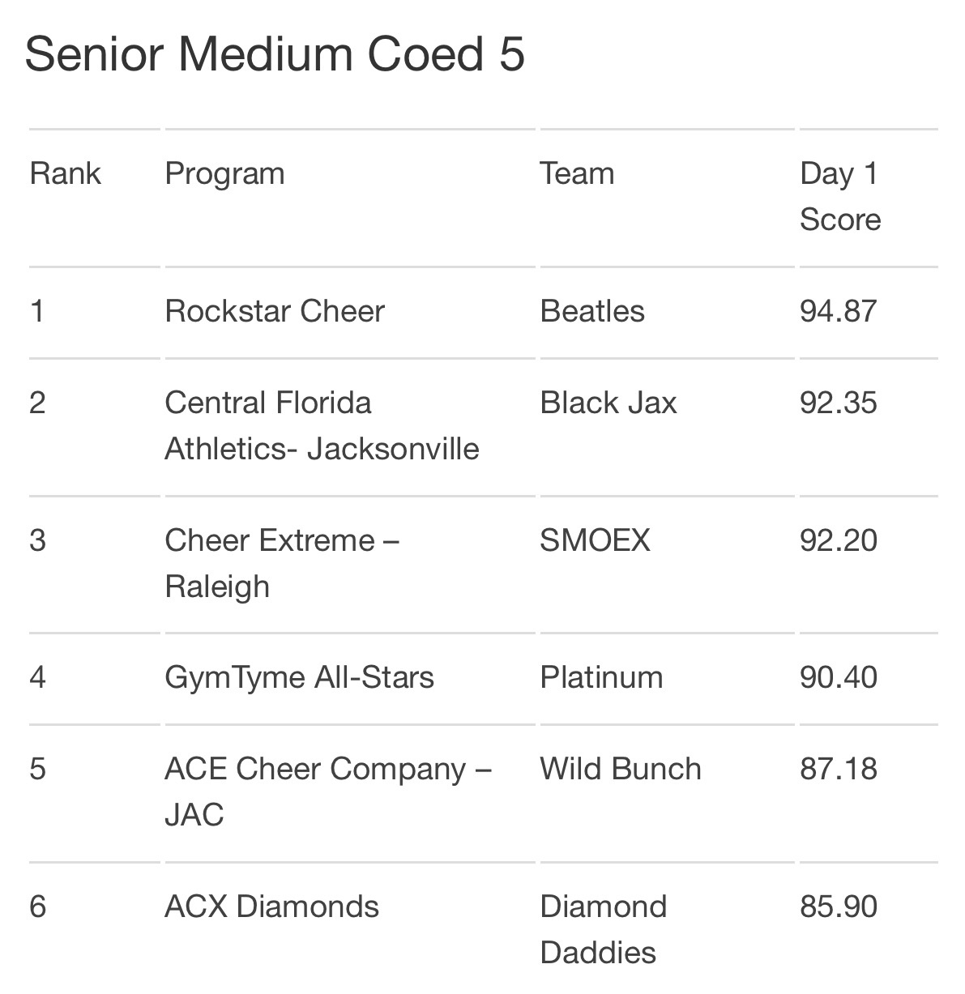Click the SMOEX team name

(595, 540)
